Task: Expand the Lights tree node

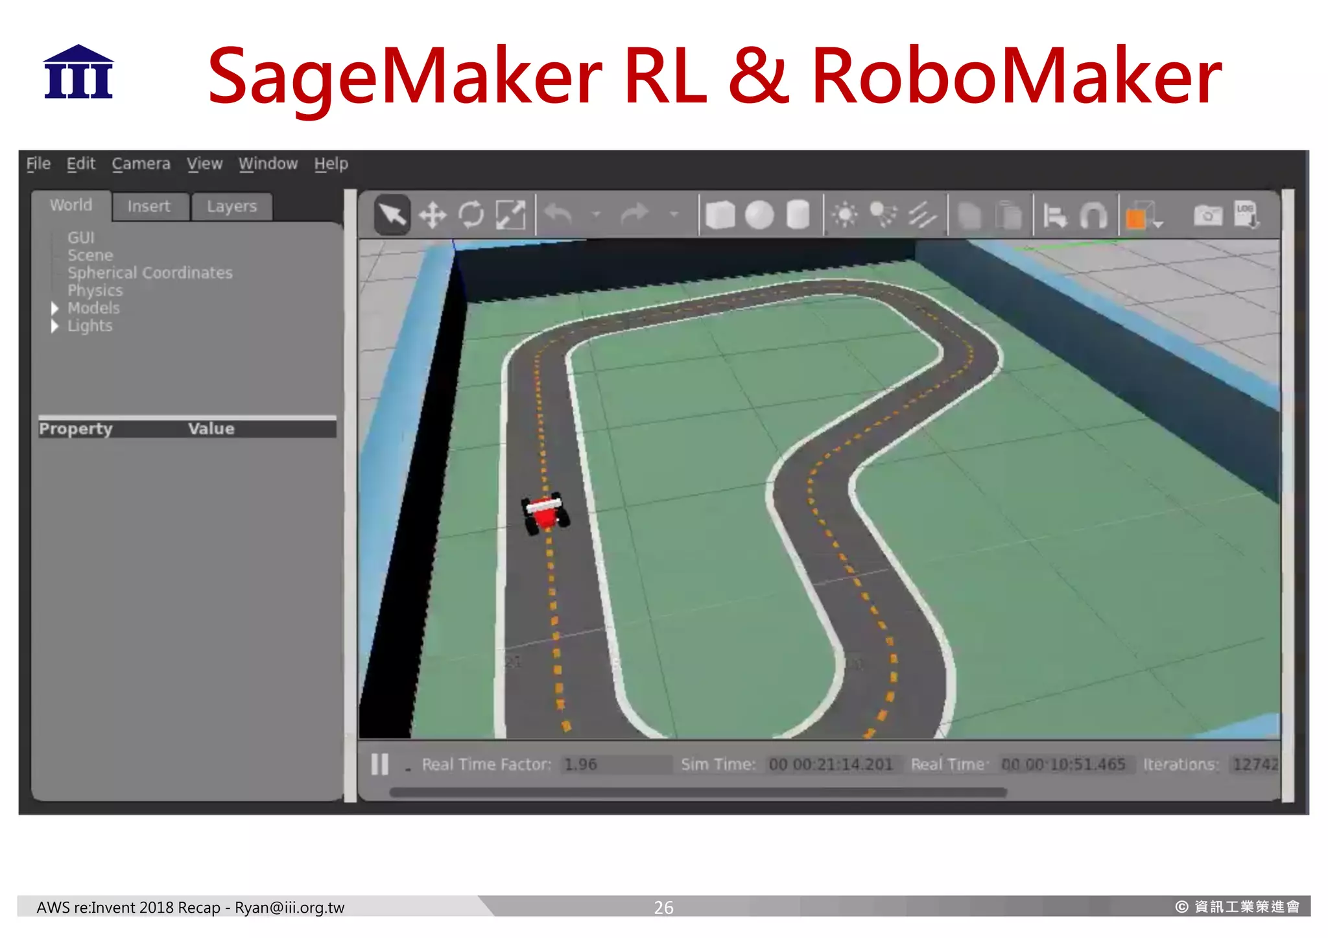Action: [55, 326]
